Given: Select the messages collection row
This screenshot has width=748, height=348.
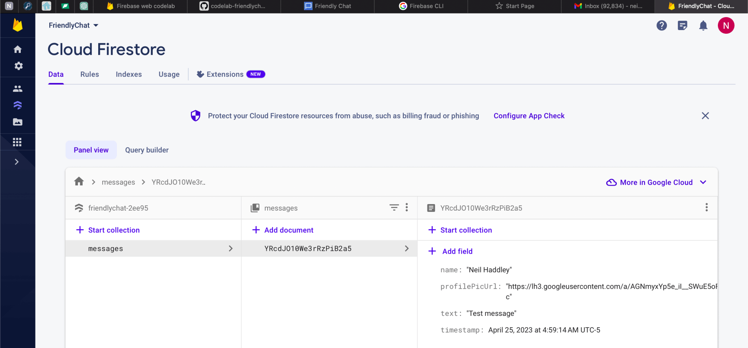Looking at the screenshot, I should tap(153, 248).
